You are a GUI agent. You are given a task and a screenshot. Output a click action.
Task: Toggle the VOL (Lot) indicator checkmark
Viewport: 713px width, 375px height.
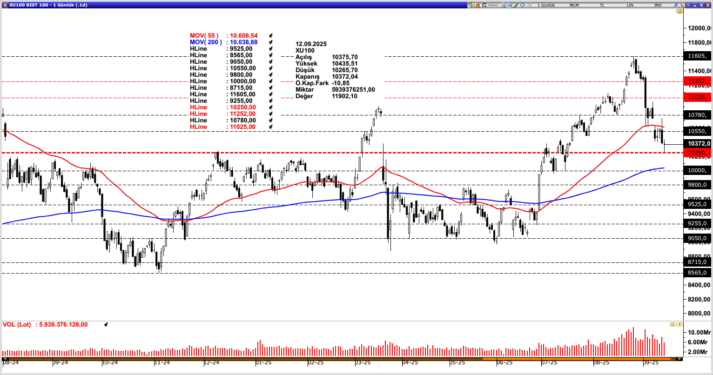pos(106,325)
